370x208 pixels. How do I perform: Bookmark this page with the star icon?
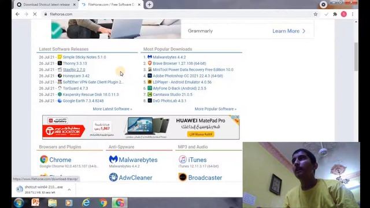point(316,14)
